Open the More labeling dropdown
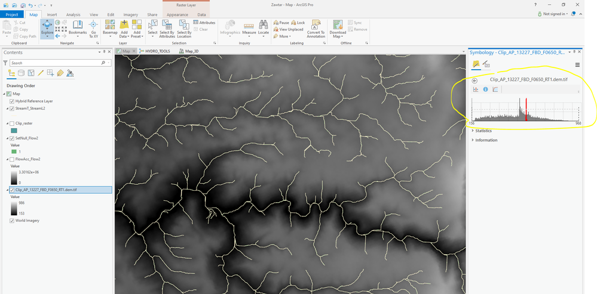Viewport: 597px width, 294px height. point(282,36)
